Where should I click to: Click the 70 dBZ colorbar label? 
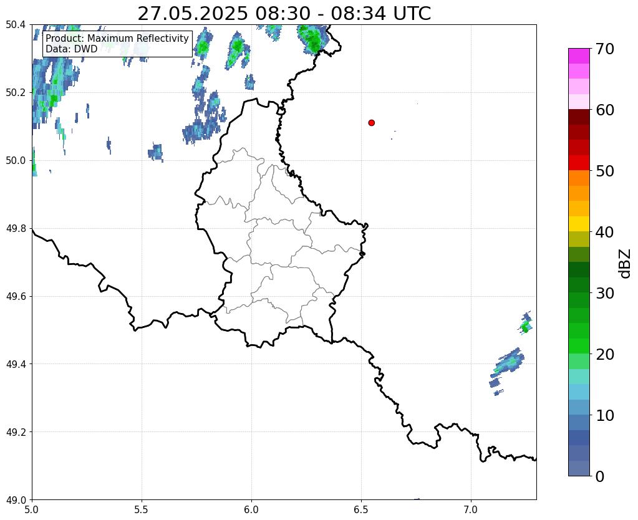(605, 49)
